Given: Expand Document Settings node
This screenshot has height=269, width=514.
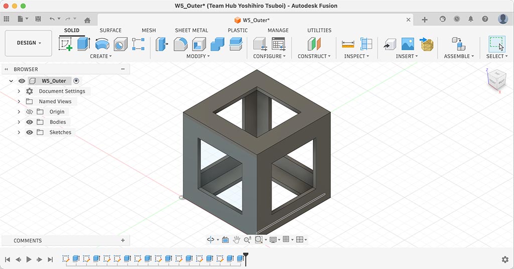Looking at the screenshot, I should pos(19,91).
